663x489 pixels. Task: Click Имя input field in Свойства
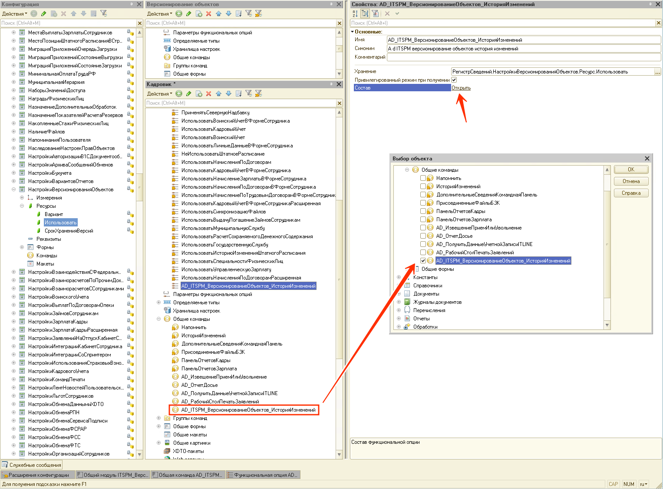[x=524, y=40]
